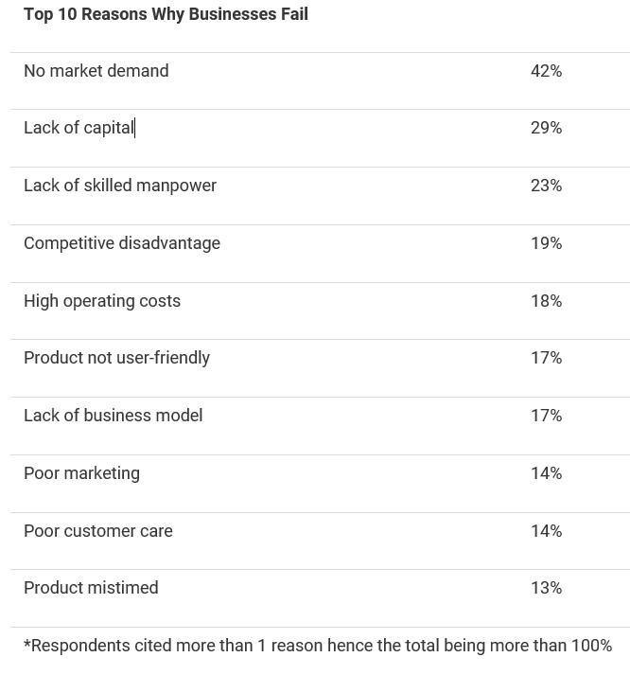The image size is (630, 675).
Task: Click 'Competitive disadvantage' text
Action: point(122,243)
